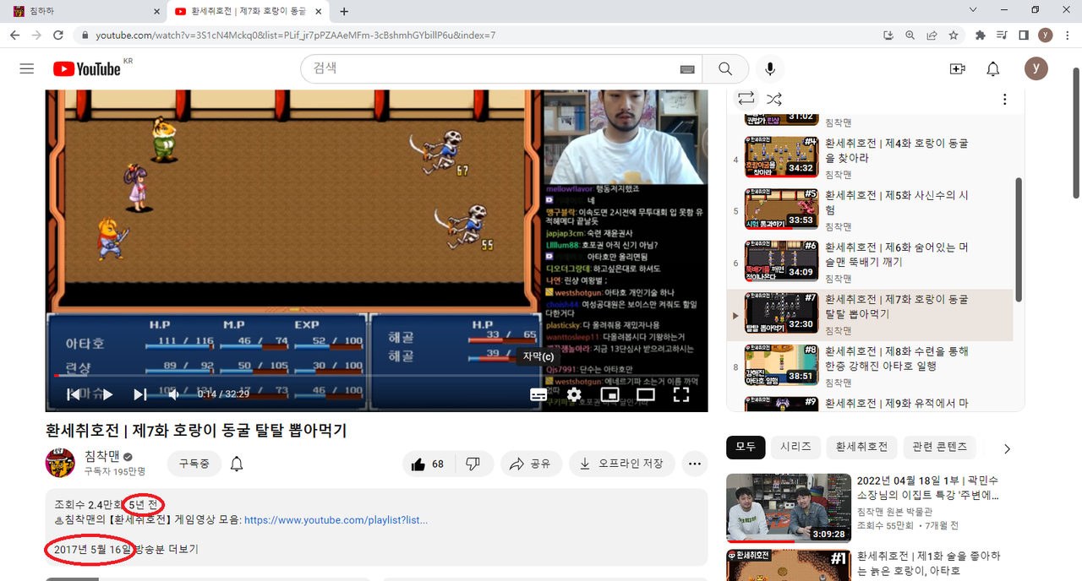Share this page from address bar
Viewport: 1082px width, 581px height.
(932, 35)
